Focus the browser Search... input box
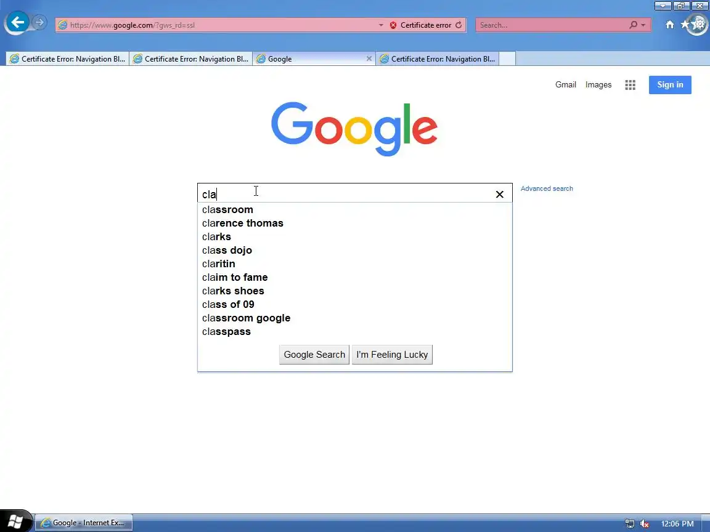The width and height of the screenshot is (710, 532). coord(552,25)
